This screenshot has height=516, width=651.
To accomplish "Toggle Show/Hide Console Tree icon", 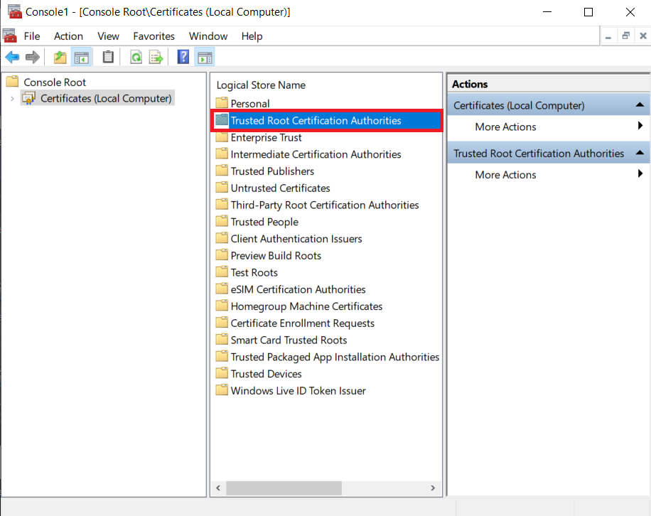I will tap(81, 58).
